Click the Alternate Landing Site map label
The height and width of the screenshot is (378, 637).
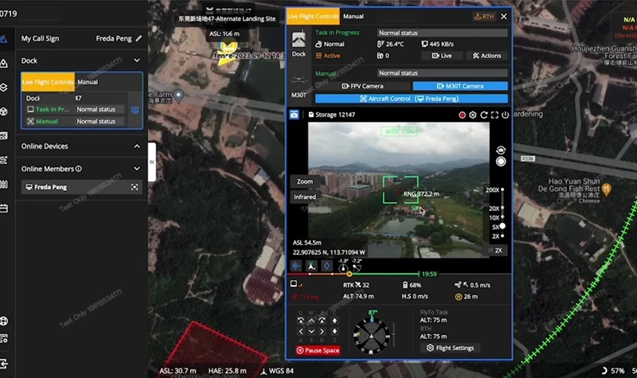(x=227, y=18)
